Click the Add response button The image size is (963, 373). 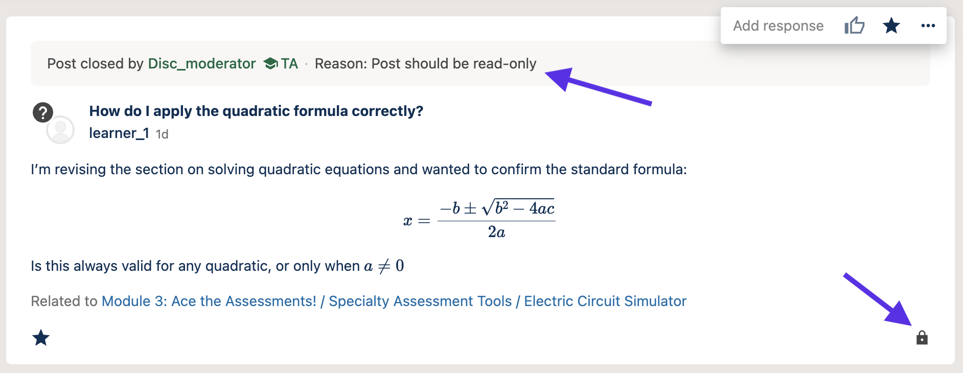pos(778,26)
